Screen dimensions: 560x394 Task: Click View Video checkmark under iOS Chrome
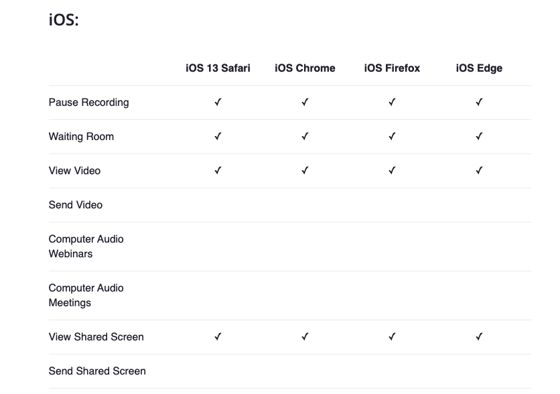(305, 171)
